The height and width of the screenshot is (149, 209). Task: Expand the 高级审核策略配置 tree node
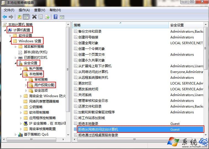21,129
